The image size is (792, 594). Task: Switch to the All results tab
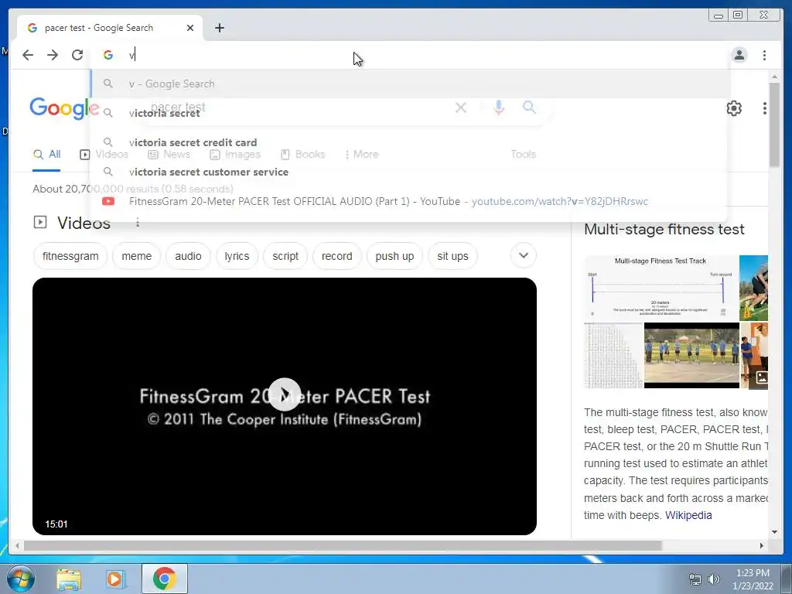(46, 155)
